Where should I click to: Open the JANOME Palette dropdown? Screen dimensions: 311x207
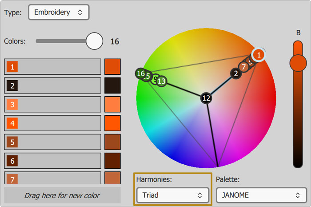coord(260,195)
